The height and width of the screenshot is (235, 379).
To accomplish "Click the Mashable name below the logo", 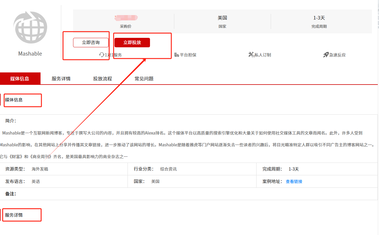I will point(30,54).
